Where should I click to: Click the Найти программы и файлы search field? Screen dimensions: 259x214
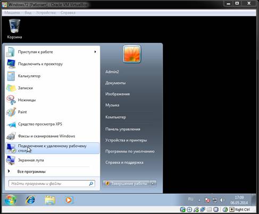pyautogui.click(x=52, y=184)
